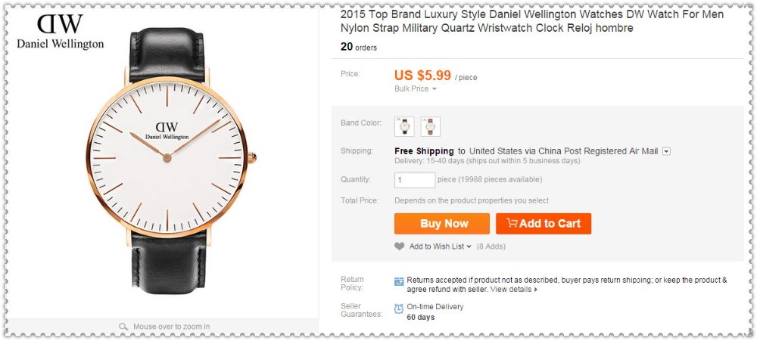757x341 pixels.
Task: Click the magnifier icon below the watch image
Action: (x=124, y=327)
